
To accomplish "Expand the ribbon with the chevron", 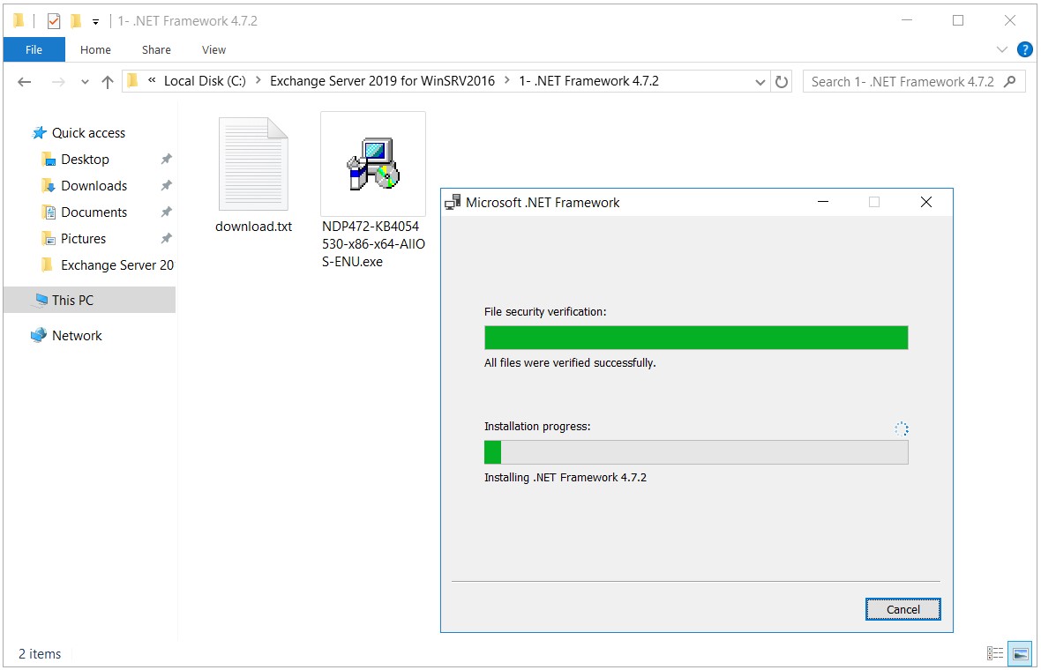I will [x=1002, y=49].
